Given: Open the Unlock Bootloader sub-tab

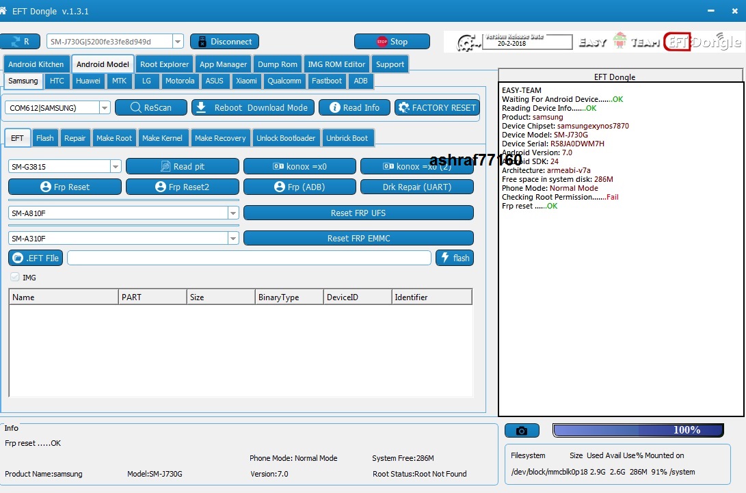Looking at the screenshot, I should 286,138.
